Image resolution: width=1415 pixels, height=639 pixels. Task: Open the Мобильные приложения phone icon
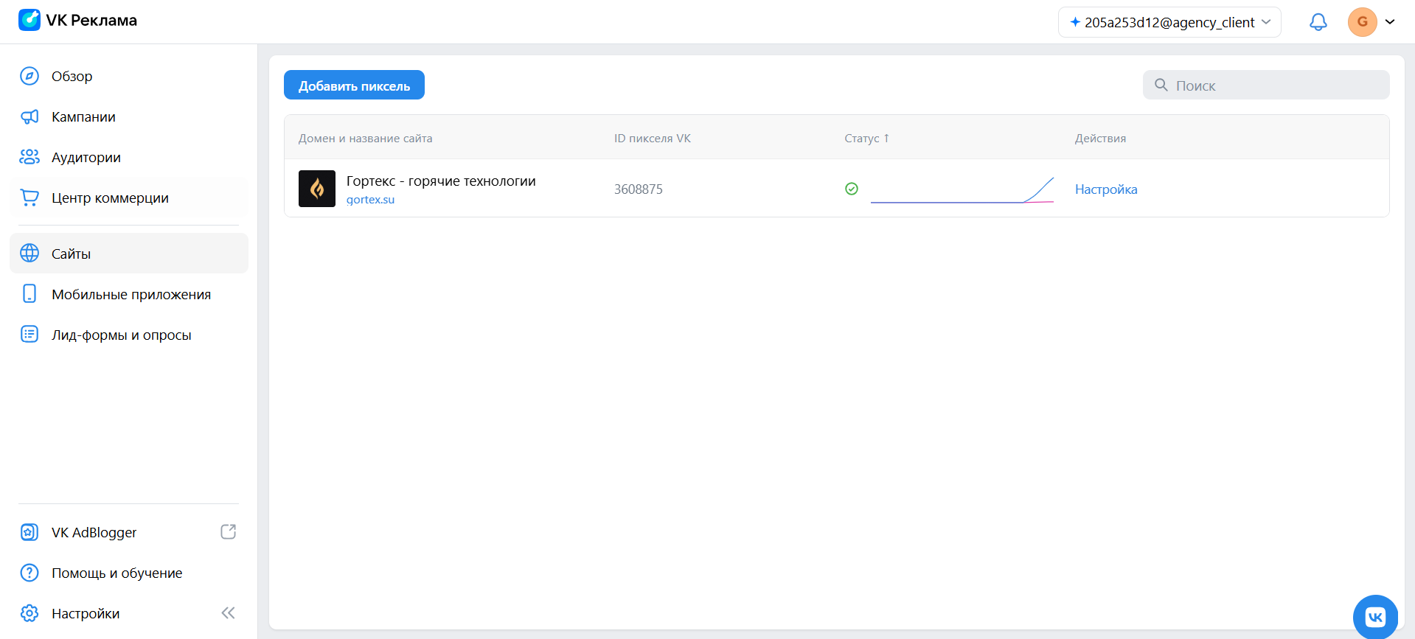pos(29,294)
